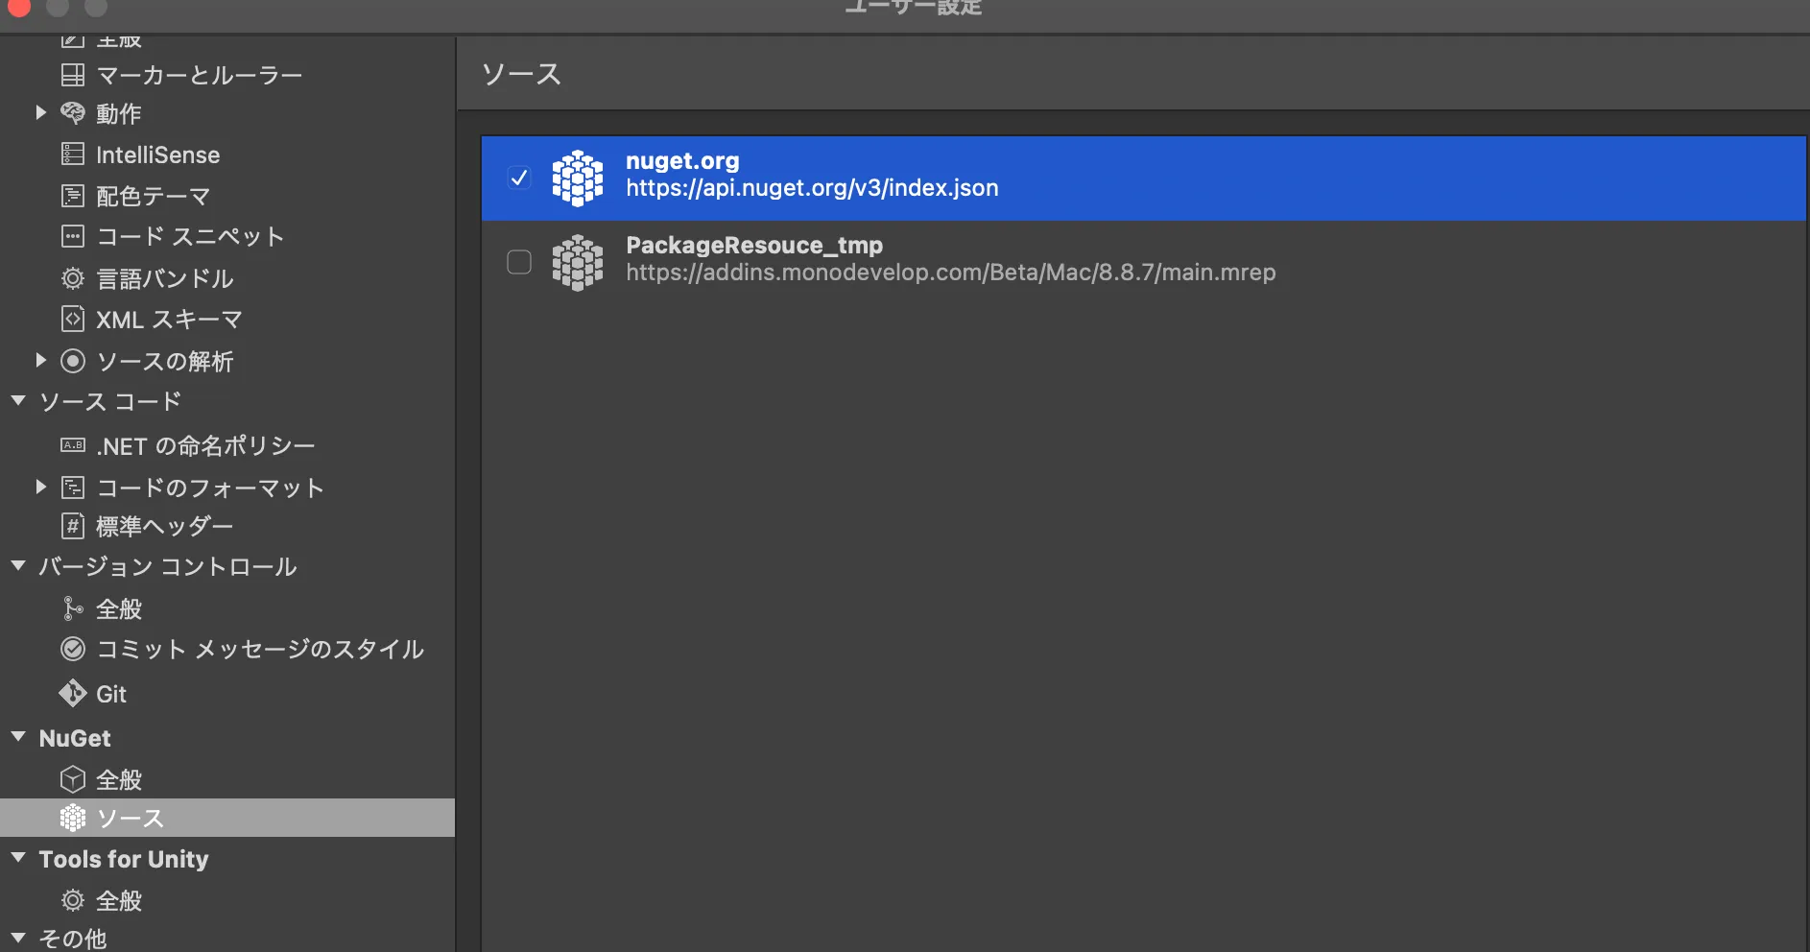Open 言語バンドル via its gear icon
1810x952 pixels.
point(73,277)
